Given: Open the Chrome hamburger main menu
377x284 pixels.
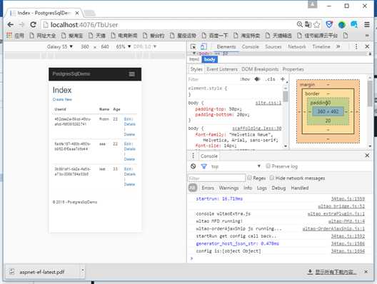Looking at the screenshot, I should 367,24.
